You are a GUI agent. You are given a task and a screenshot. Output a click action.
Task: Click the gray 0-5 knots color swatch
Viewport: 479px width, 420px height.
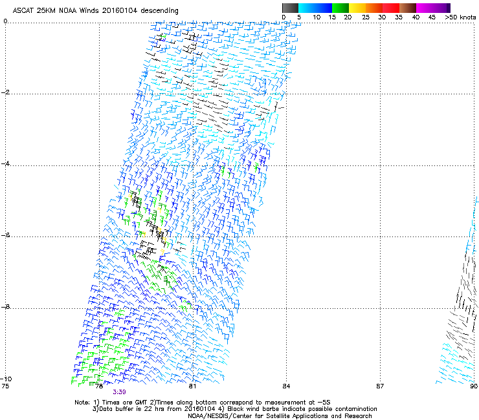[290, 8]
